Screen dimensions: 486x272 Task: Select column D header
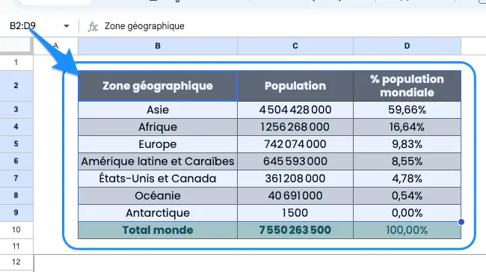407,46
